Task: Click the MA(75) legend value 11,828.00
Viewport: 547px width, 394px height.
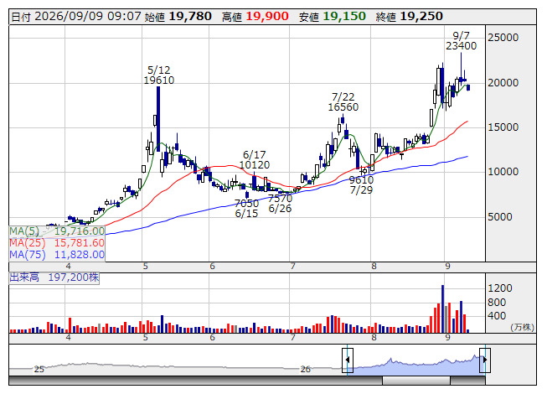Action: 80,255
